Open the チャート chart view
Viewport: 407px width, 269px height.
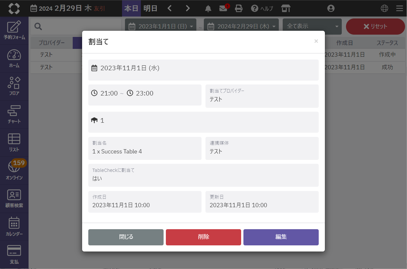pyautogui.click(x=14, y=115)
